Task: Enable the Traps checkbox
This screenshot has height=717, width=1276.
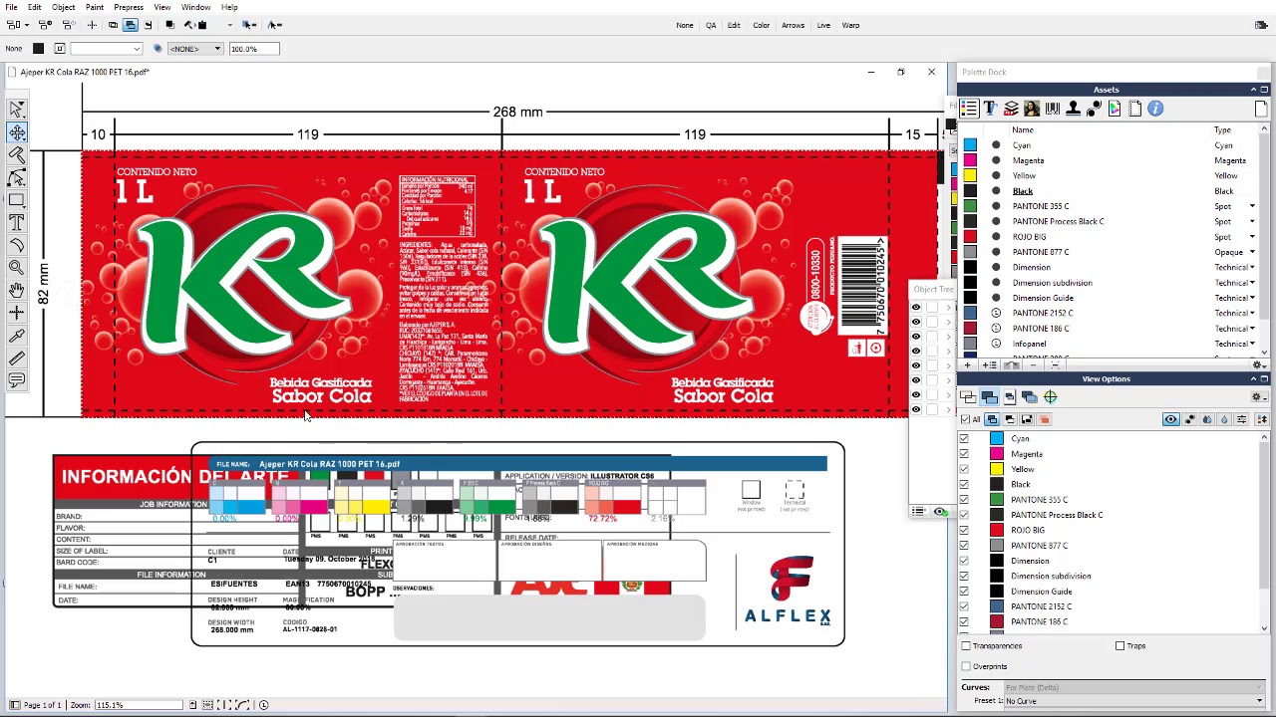Action: pos(1120,646)
